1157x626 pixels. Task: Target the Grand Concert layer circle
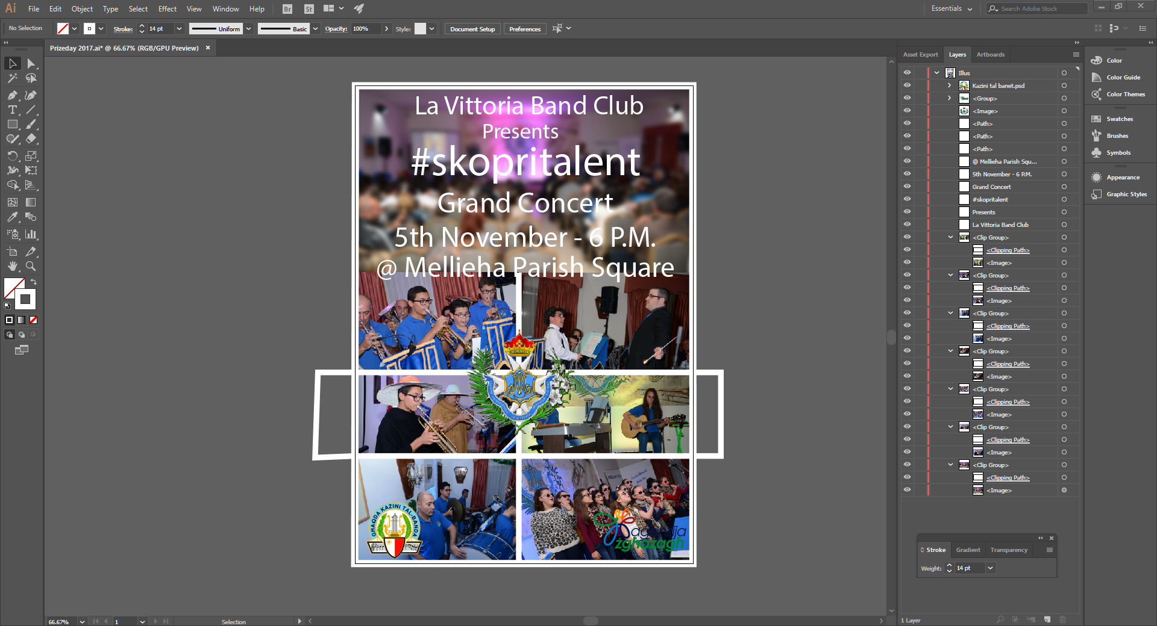pyautogui.click(x=1064, y=187)
